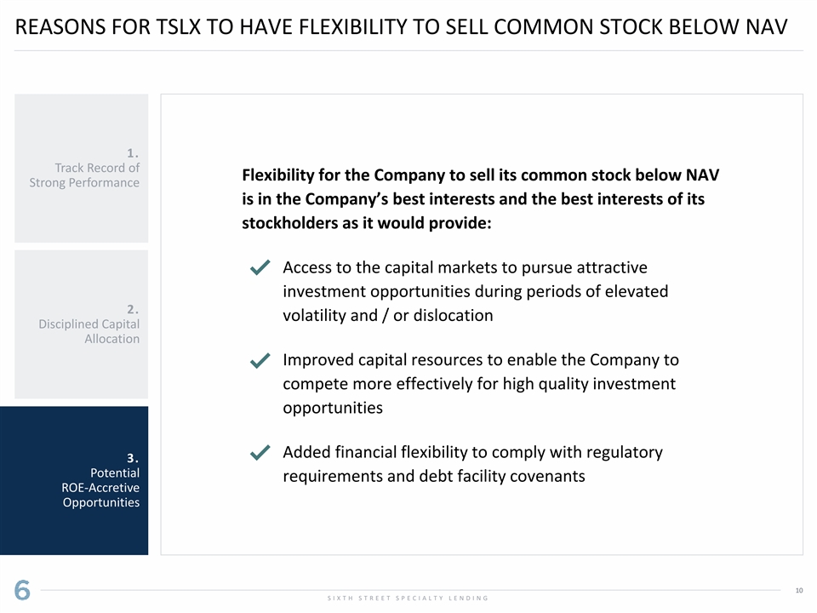This screenshot has width=817, height=613.
Task: Click the text "Access to the capital markets"
Action: (465, 268)
